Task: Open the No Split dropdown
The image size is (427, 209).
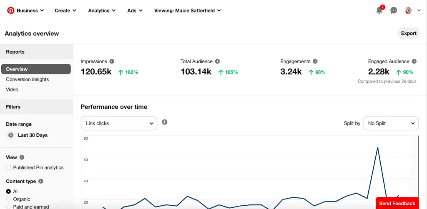Action: [x=391, y=123]
